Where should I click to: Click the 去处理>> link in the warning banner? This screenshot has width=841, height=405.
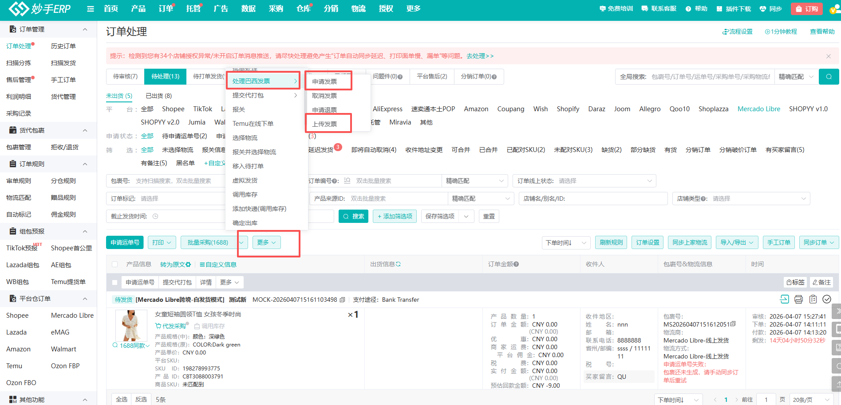point(480,56)
